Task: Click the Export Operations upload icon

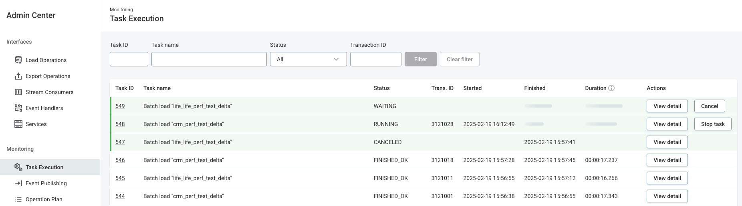Action: click(18, 76)
